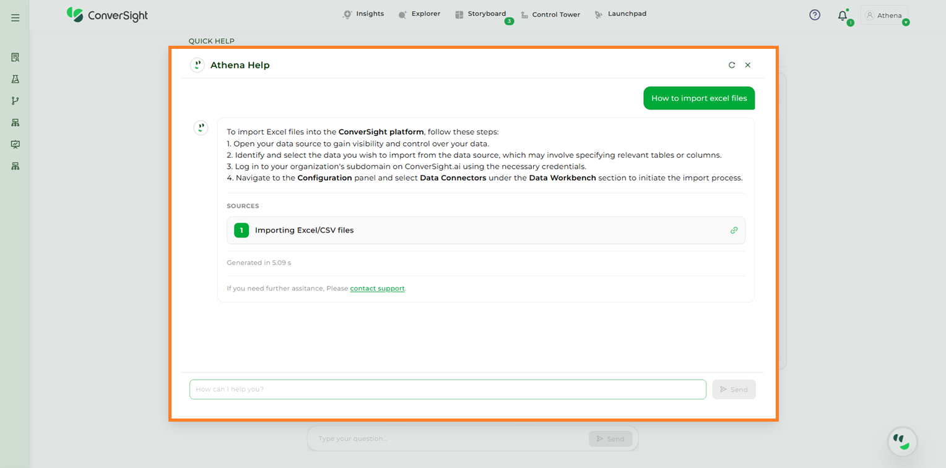Click the help question mark icon

pos(815,15)
